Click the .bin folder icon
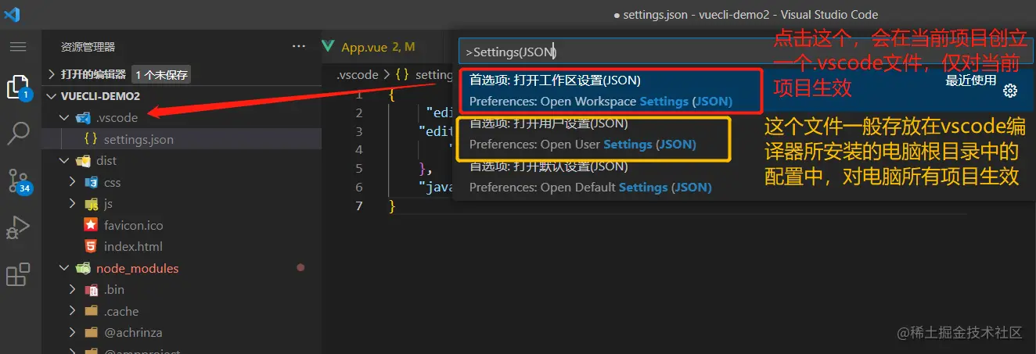 pos(91,290)
